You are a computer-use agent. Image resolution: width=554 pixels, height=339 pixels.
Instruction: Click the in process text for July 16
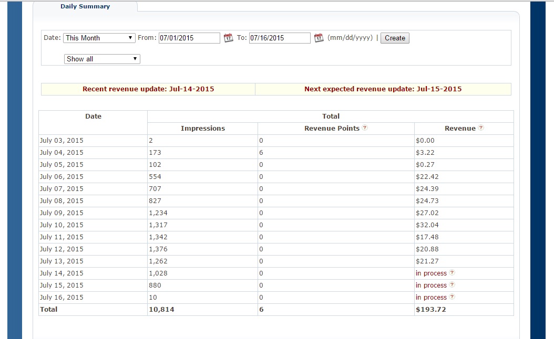pos(431,298)
